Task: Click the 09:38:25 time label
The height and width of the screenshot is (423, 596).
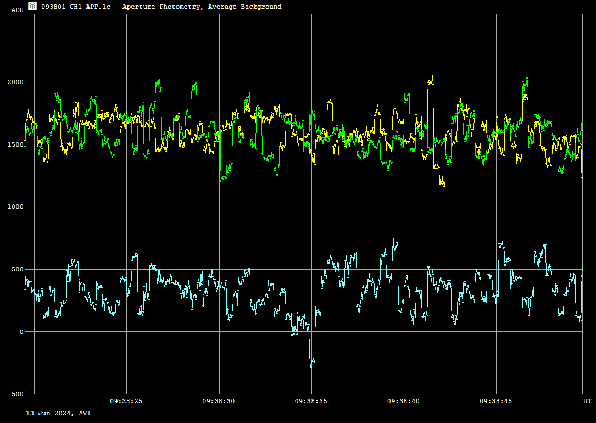Action: point(126,401)
